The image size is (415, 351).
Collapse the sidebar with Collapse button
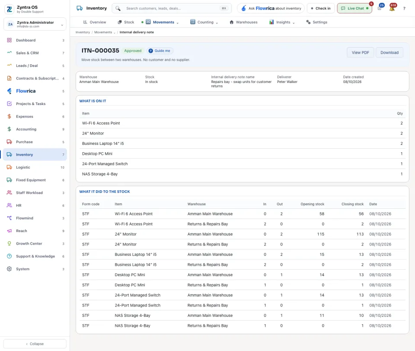[35, 344]
